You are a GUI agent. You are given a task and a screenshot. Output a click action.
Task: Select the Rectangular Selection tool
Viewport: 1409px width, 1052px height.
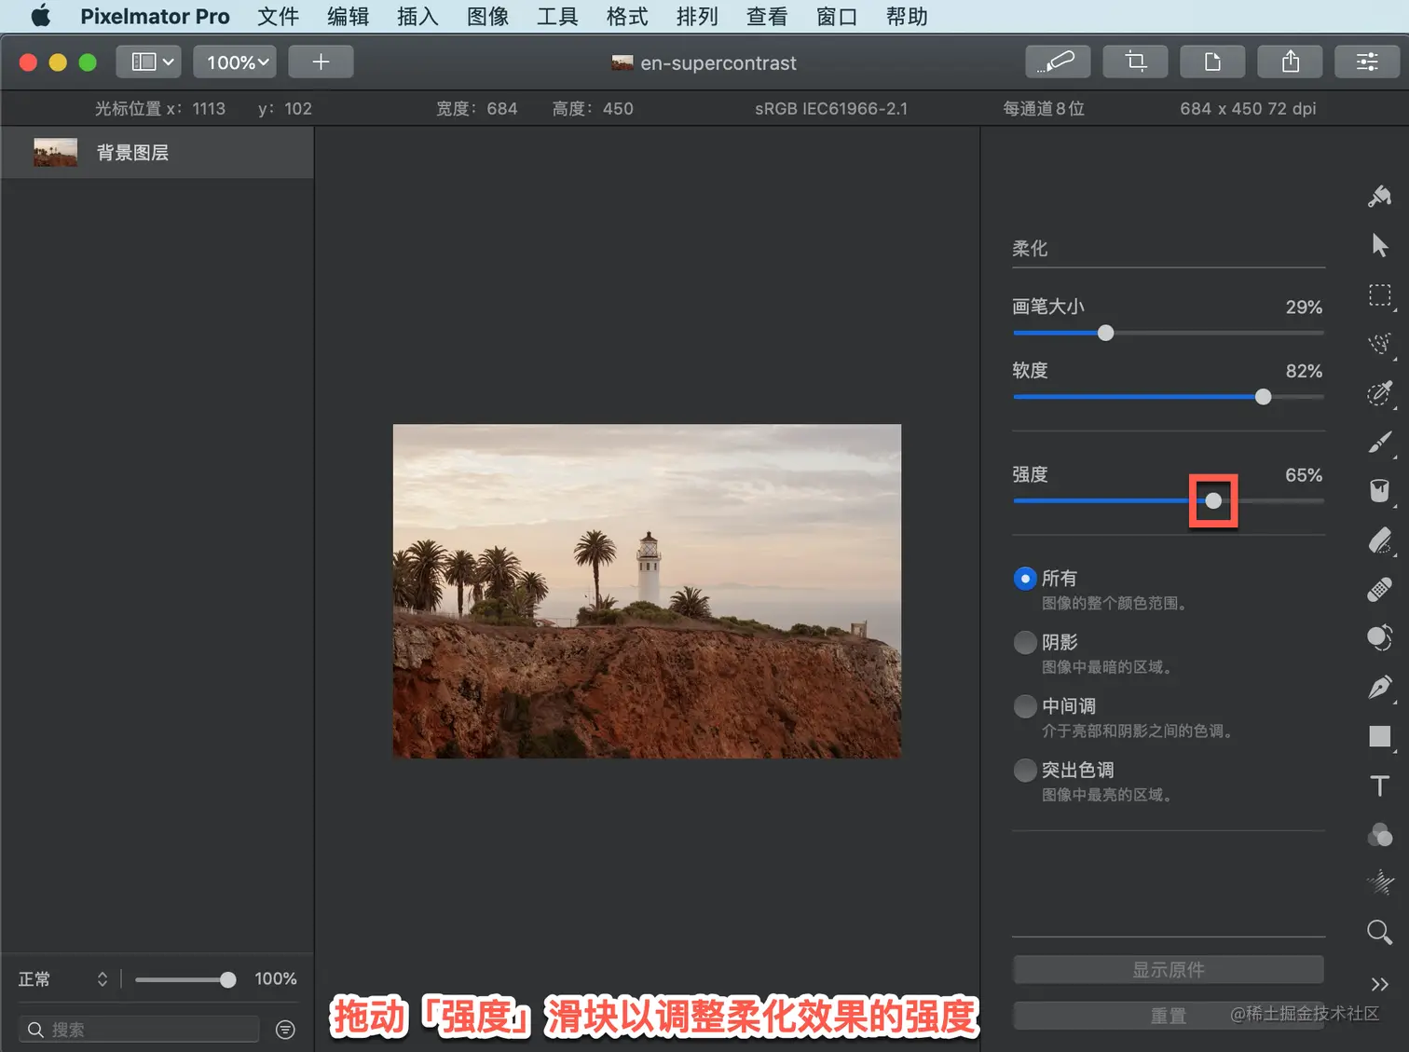tap(1380, 295)
